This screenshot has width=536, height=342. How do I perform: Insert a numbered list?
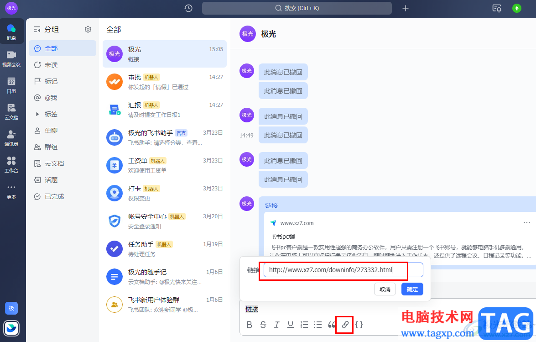304,325
